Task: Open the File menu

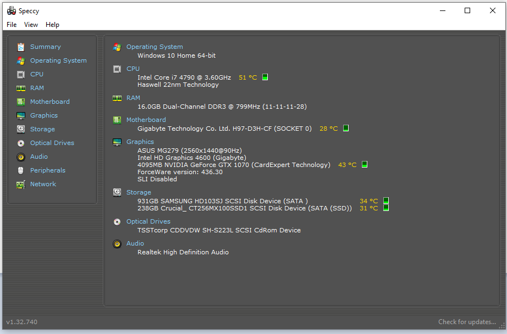Action: (x=12, y=25)
